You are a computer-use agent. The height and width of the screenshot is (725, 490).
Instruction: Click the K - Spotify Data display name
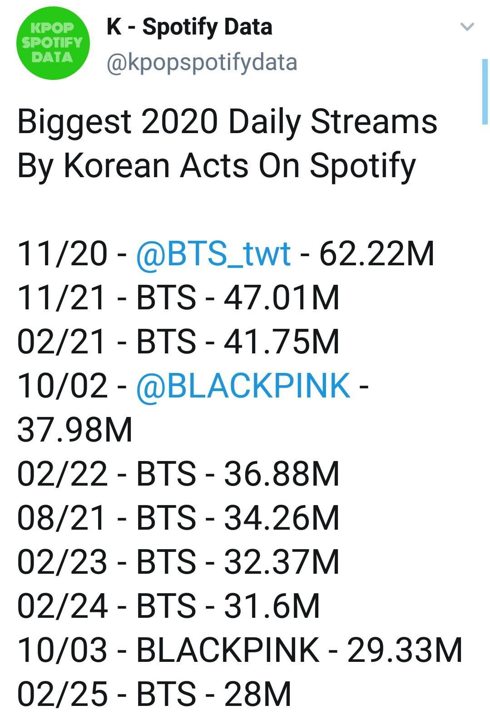189,27
